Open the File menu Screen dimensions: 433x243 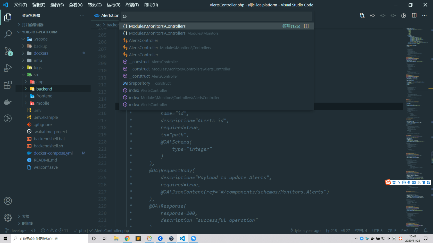pos(20,5)
